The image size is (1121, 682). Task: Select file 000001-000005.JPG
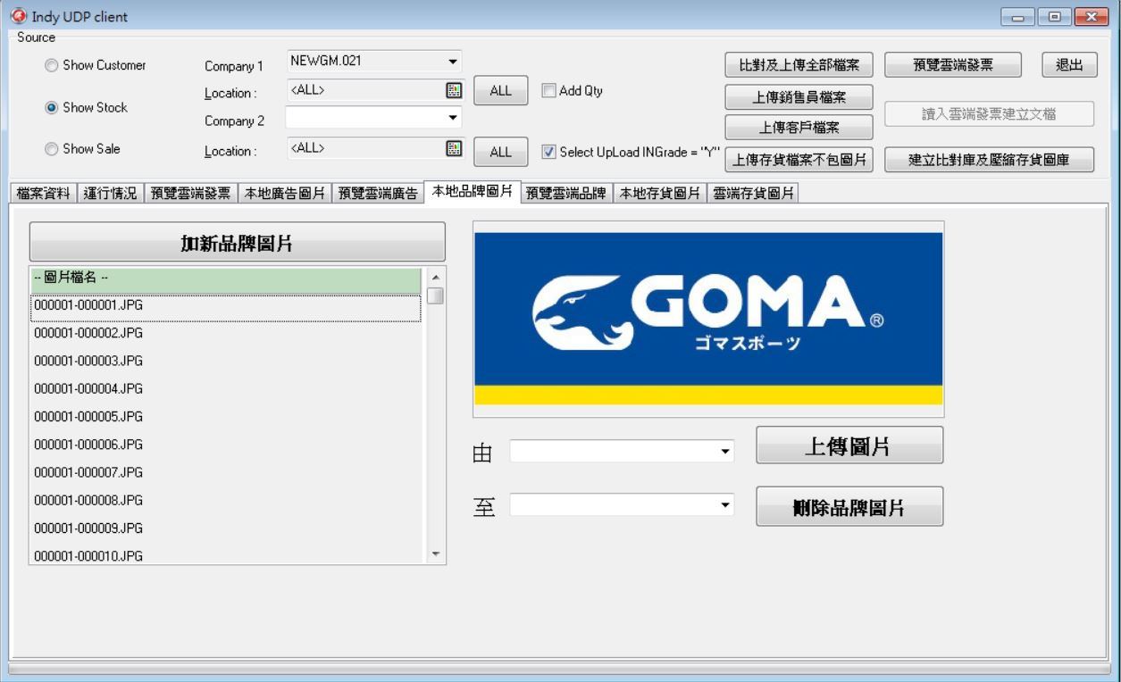[x=226, y=417]
